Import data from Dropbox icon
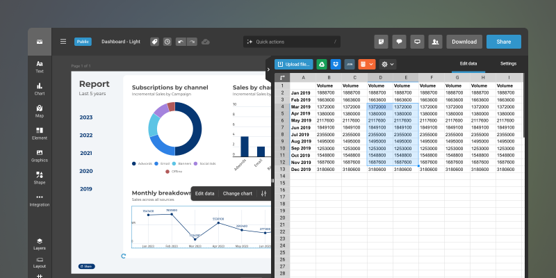The width and height of the screenshot is (556, 278). 336,64
